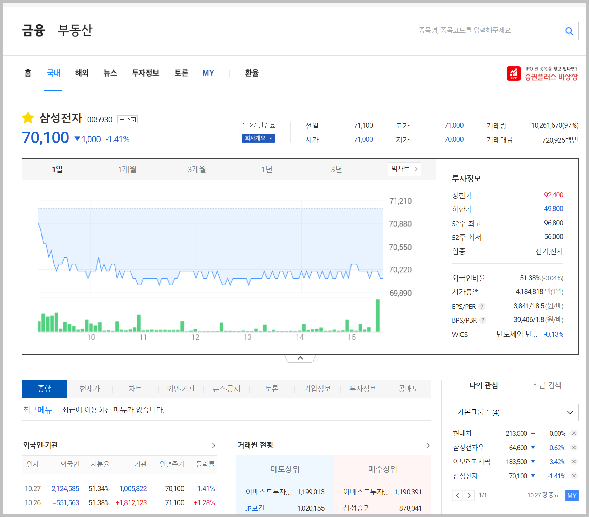Click the WICS 반도체와 반... link
This screenshot has height=517, width=589.
(517, 334)
